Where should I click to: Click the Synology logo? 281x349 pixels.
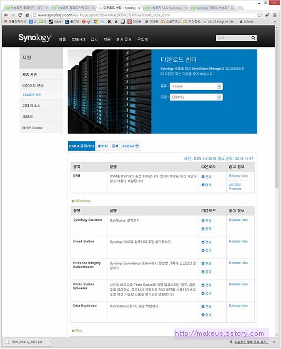point(34,38)
